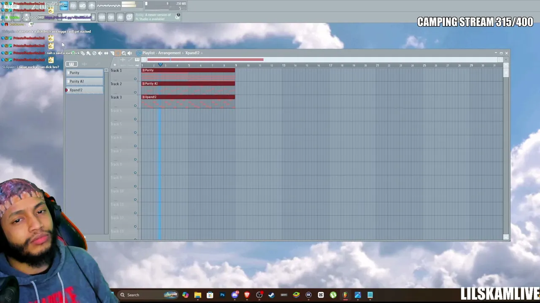Open Microsoft Store from the taskbar
The image size is (540, 303).
coord(210,295)
